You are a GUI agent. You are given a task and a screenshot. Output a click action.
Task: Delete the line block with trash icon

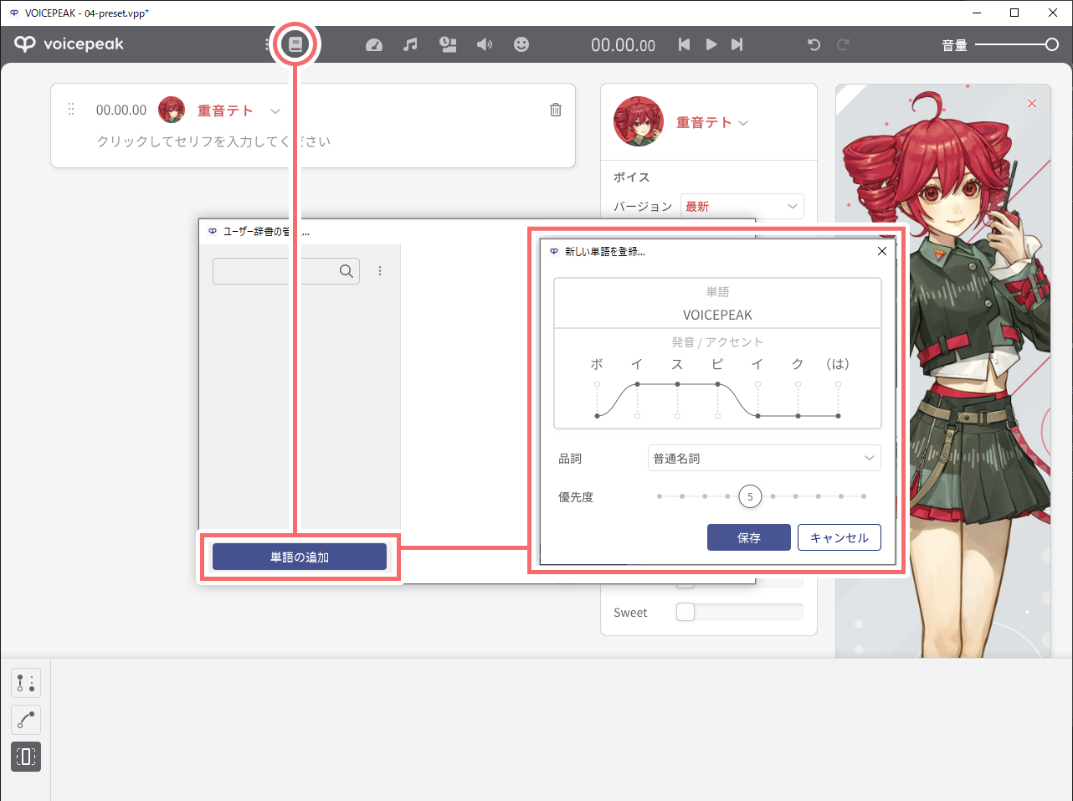(556, 110)
